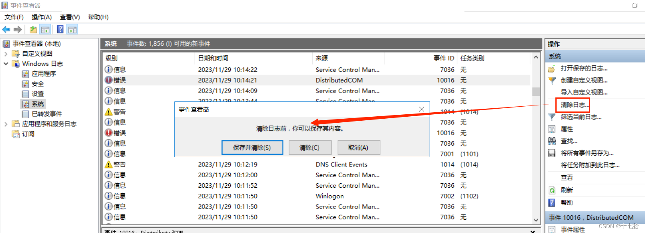Click the event list vertical scrollbar thumb

536,91
